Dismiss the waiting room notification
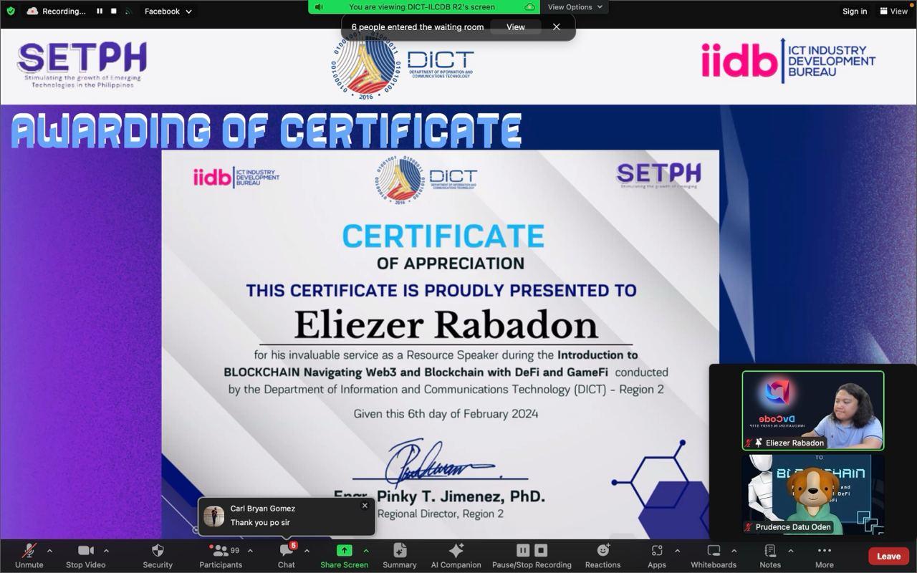917x573 pixels. (x=556, y=27)
